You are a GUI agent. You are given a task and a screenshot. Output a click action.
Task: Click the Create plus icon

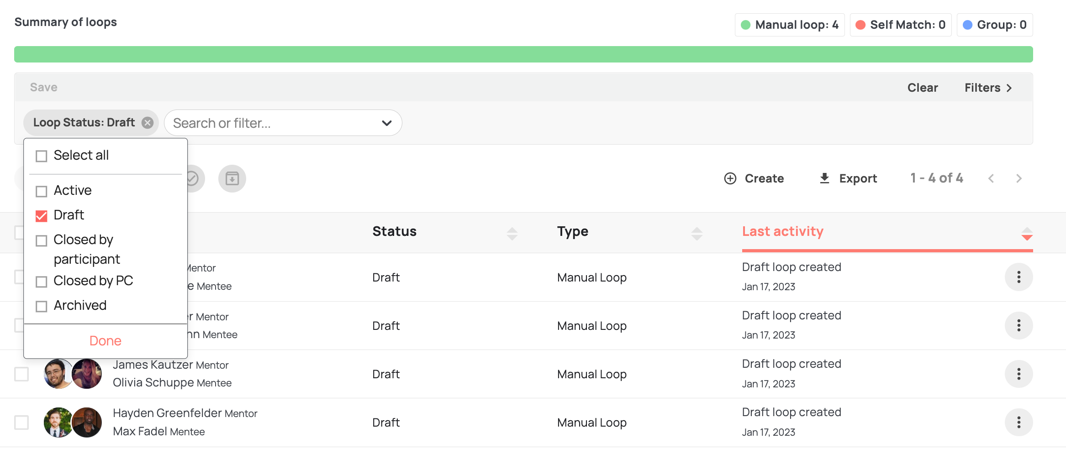(x=730, y=178)
